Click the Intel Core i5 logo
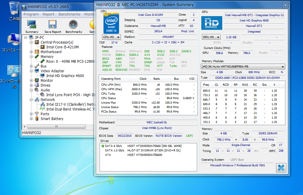The height and width of the screenshot is (195, 303). (111, 23)
